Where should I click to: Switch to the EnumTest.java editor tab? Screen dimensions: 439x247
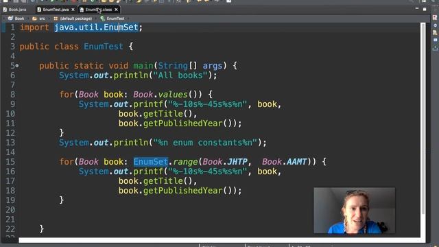[56, 10]
